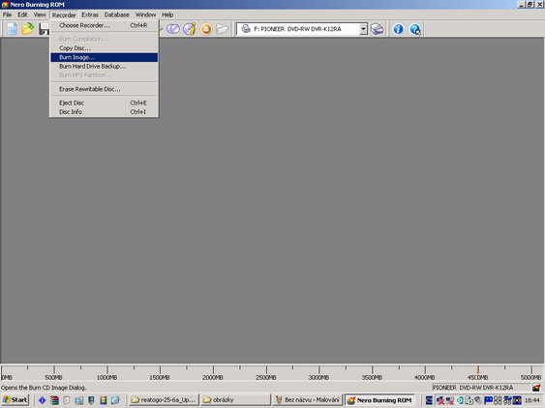Click the blue diamond quick launch icon
The width and height of the screenshot is (545, 408).
pyautogui.click(x=42, y=400)
